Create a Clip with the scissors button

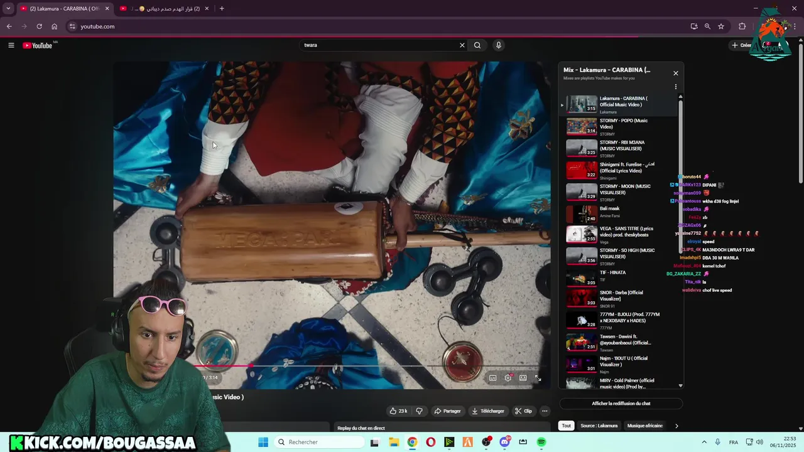pyautogui.click(x=523, y=411)
